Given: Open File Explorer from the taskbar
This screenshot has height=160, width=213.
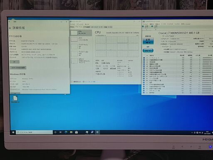Looking at the screenshot, I should coord(71,132).
